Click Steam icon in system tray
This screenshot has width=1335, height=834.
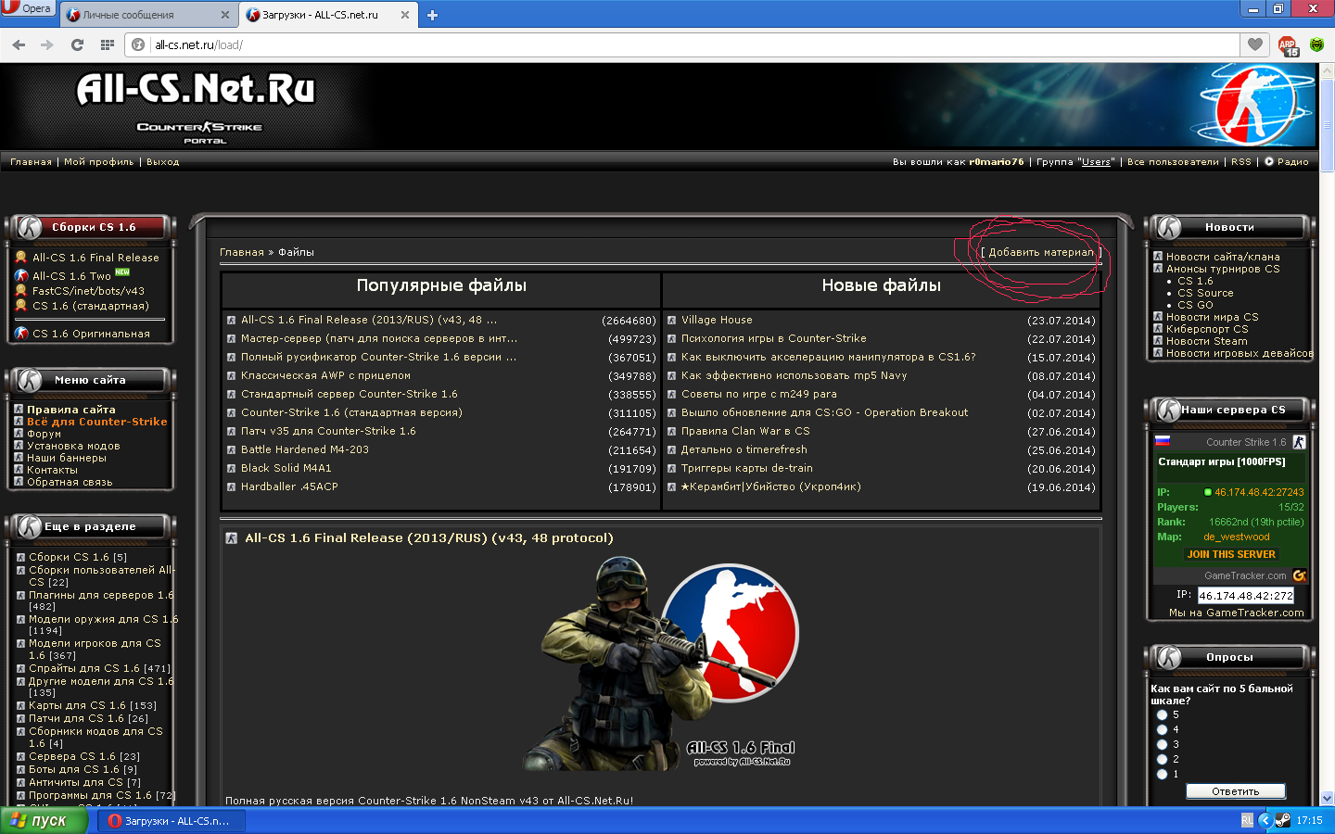click(x=1282, y=820)
